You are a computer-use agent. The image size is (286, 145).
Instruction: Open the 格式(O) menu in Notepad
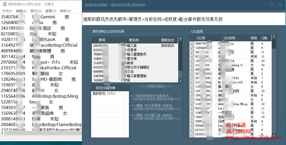36,11
